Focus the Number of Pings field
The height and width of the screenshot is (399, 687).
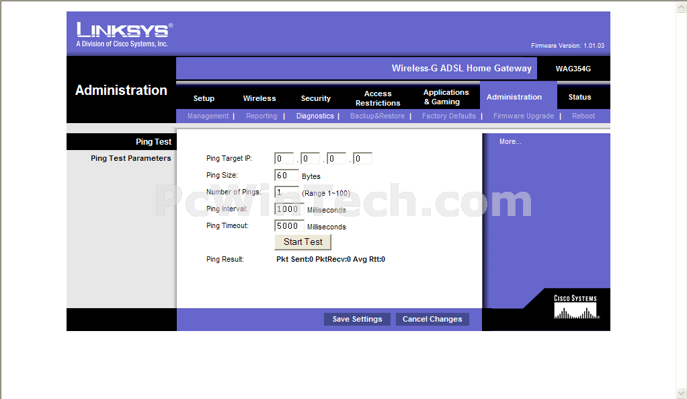pos(286,192)
